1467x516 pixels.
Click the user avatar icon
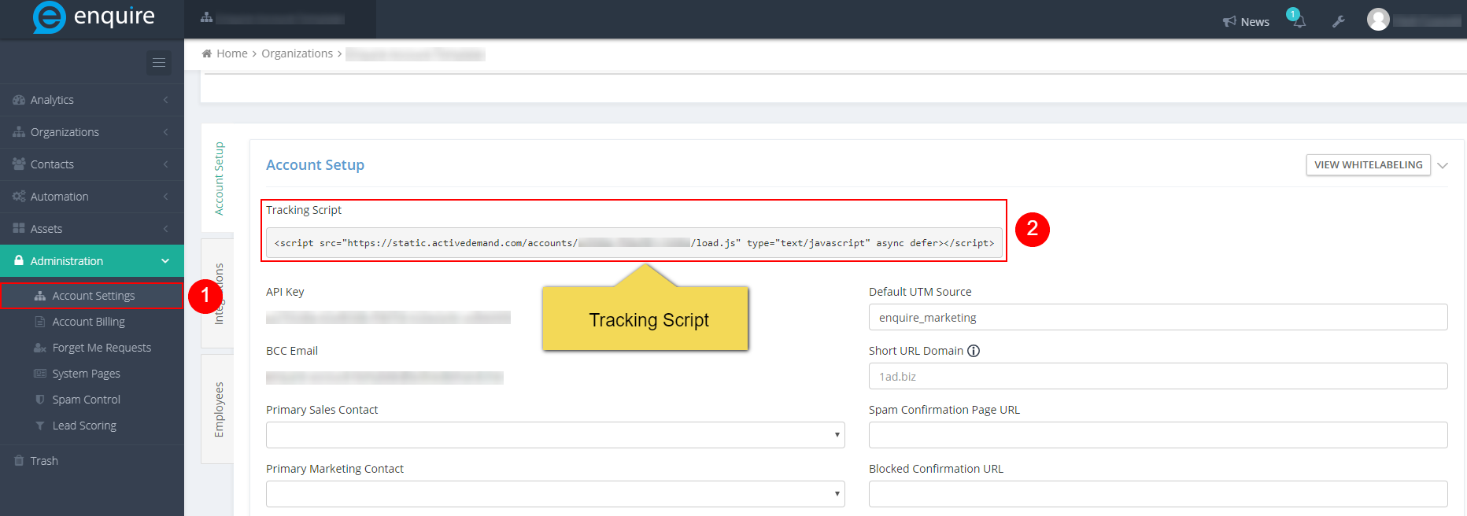(x=1378, y=20)
